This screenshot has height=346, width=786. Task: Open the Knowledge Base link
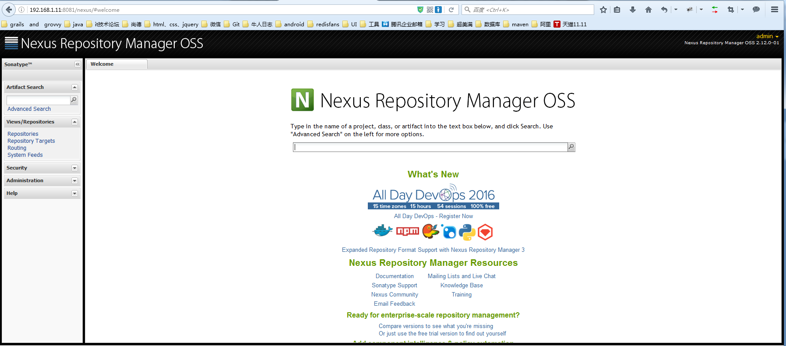tap(462, 286)
